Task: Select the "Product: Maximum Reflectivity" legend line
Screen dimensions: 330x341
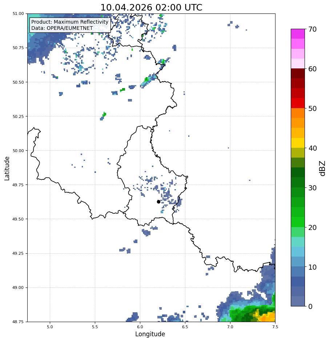Action: tap(70, 22)
